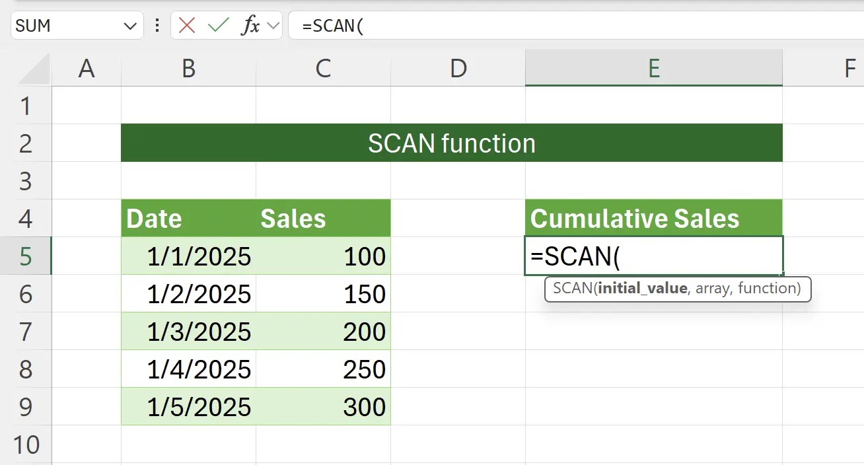Click the green SCAN function title banner
864x465 pixels.
[x=451, y=143]
